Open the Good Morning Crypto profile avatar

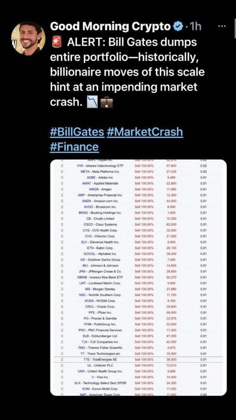click(x=28, y=38)
